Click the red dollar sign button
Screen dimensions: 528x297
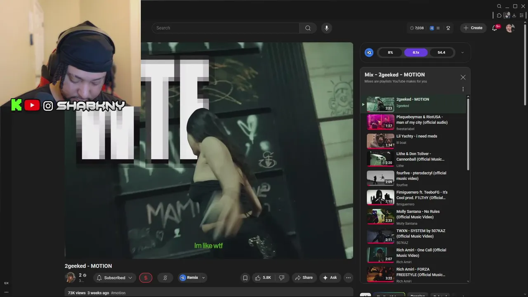[x=146, y=278]
